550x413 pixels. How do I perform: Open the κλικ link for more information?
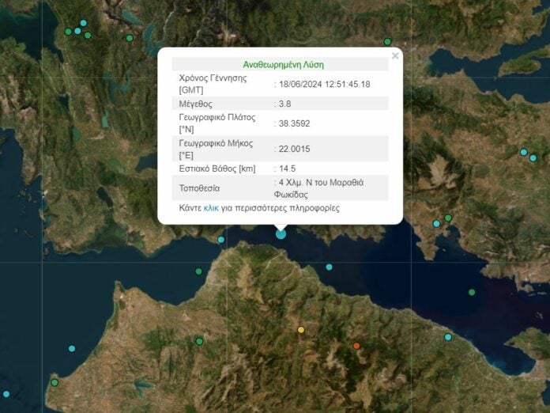coord(211,208)
